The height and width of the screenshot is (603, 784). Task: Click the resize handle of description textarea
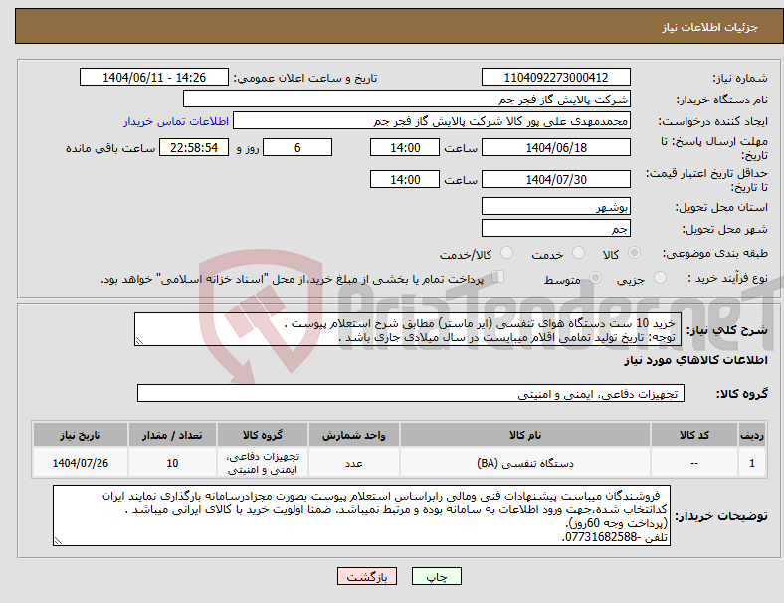coord(139,341)
